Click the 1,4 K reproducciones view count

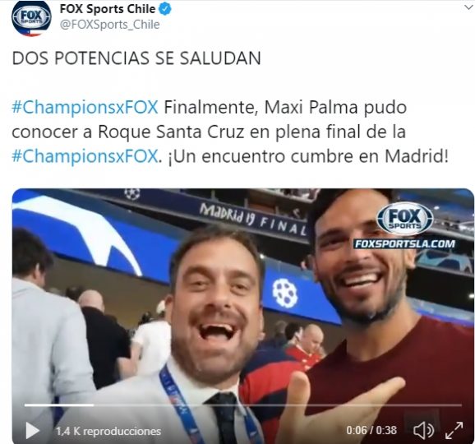(108, 431)
